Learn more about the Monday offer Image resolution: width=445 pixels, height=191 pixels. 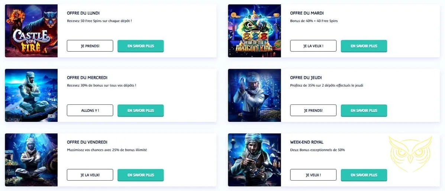[141, 46]
